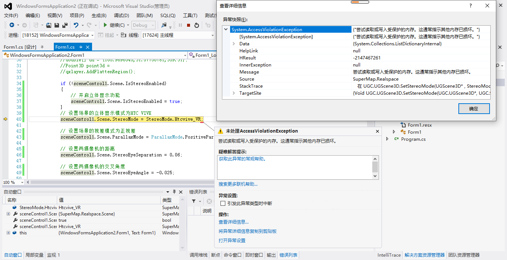
Task: Click the Open File icon in toolbar
Action: point(49,25)
